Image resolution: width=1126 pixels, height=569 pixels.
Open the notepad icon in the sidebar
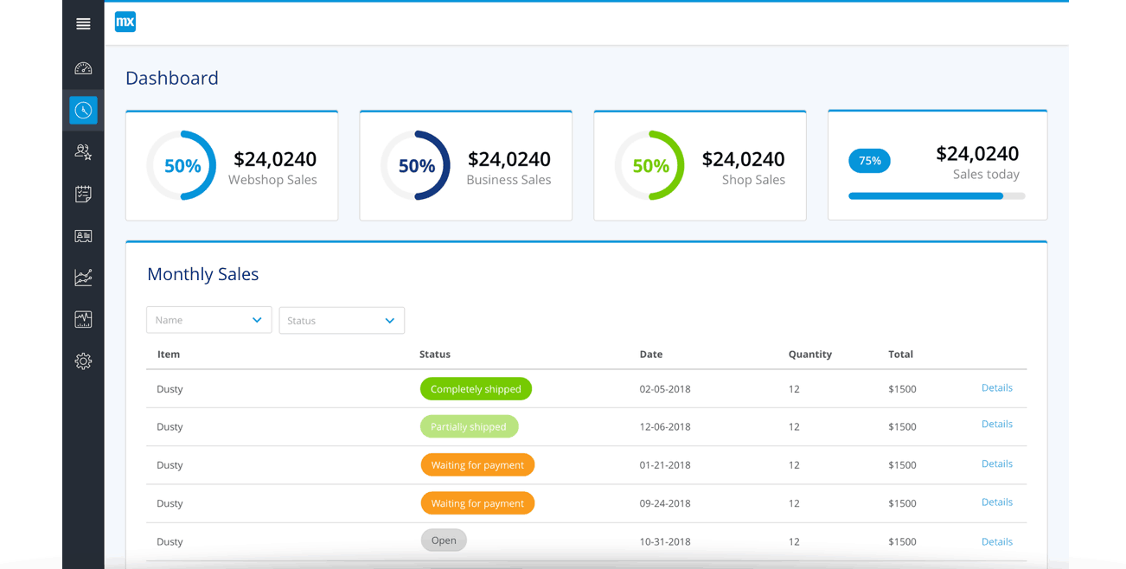[x=83, y=194]
